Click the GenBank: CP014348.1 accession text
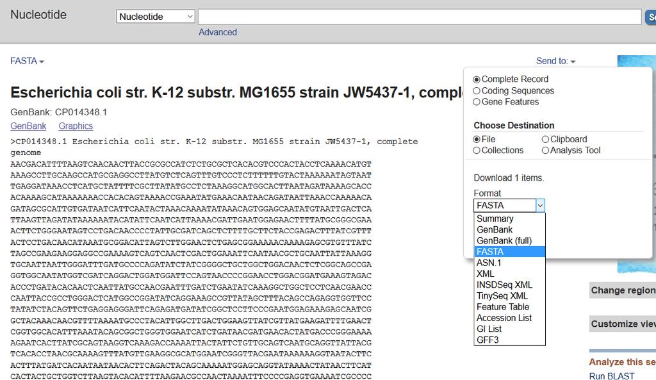 [58, 112]
